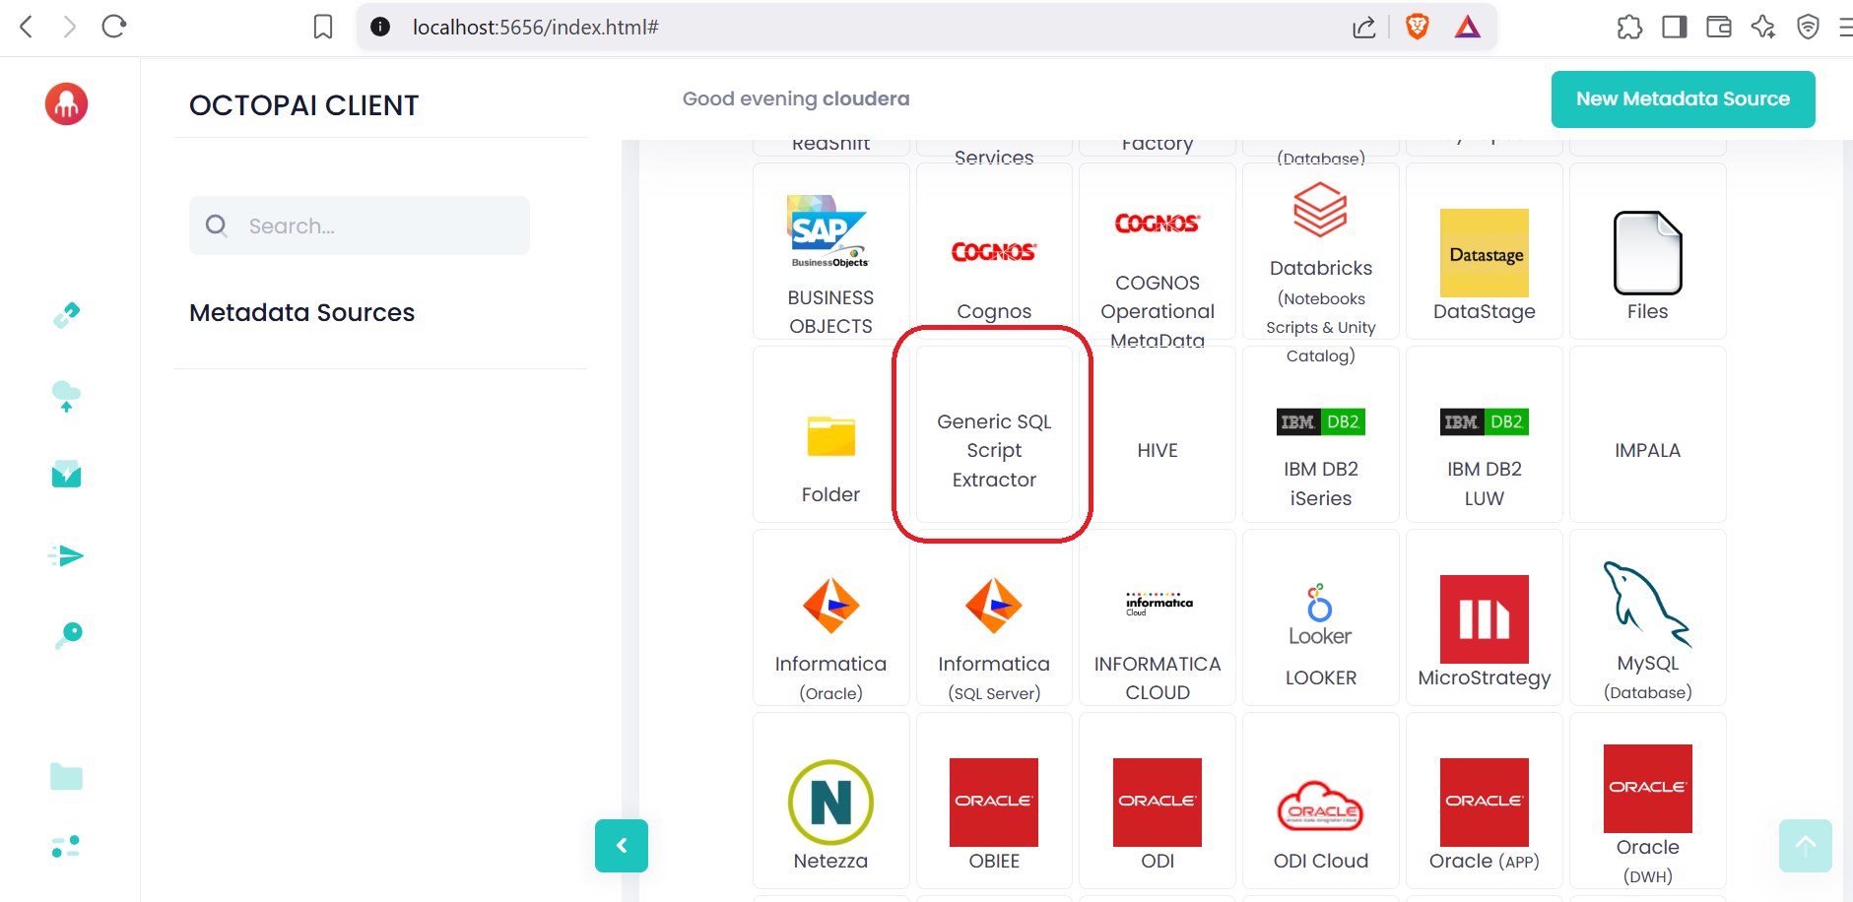Open the browser sidebar panel toggle
This screenshot has height=902, width=1853.
(x=1674, y=27)
